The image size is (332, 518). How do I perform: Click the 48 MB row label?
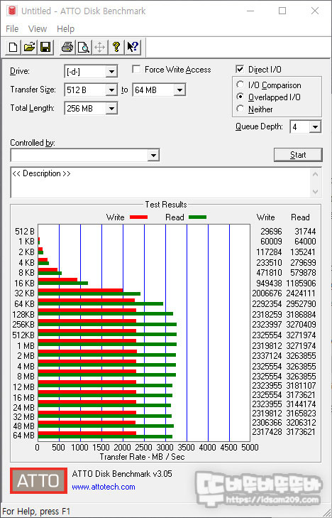(23, 426)
